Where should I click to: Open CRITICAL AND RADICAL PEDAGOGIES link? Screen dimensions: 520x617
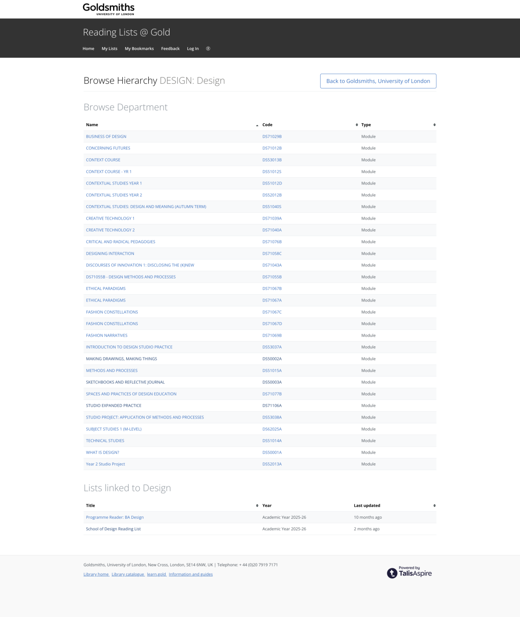point(120,242)
